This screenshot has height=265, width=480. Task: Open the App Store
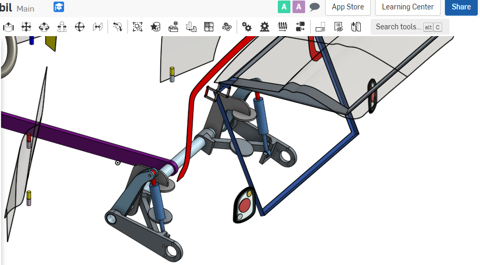(x=348, y=7)
